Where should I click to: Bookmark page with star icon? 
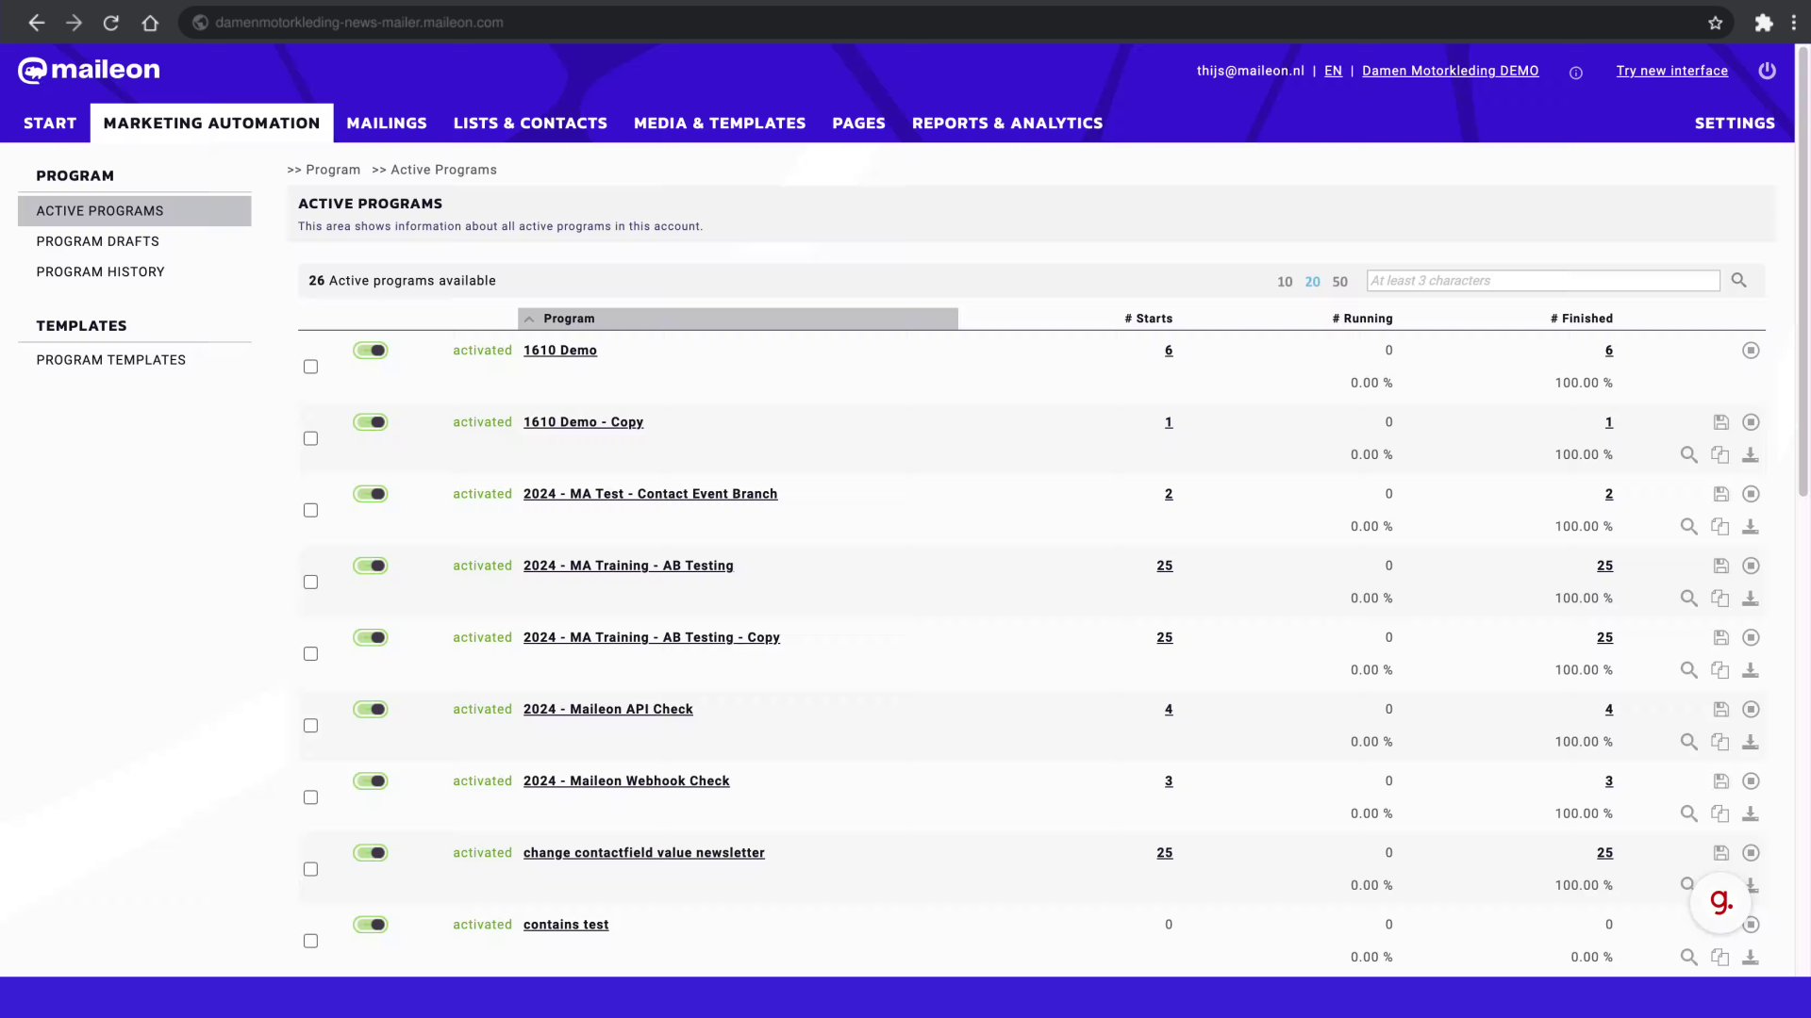[x=1715, y=23]
